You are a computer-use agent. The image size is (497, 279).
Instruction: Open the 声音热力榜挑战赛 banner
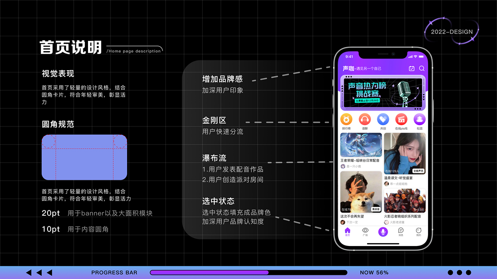(x=382, y=93)
